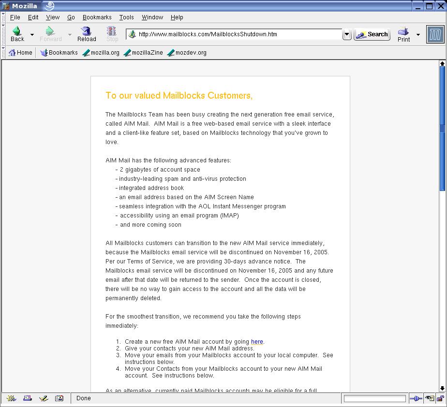Open the Help menu
The height and width of the screenshot is (407, 447).
[x=177, y=17]
